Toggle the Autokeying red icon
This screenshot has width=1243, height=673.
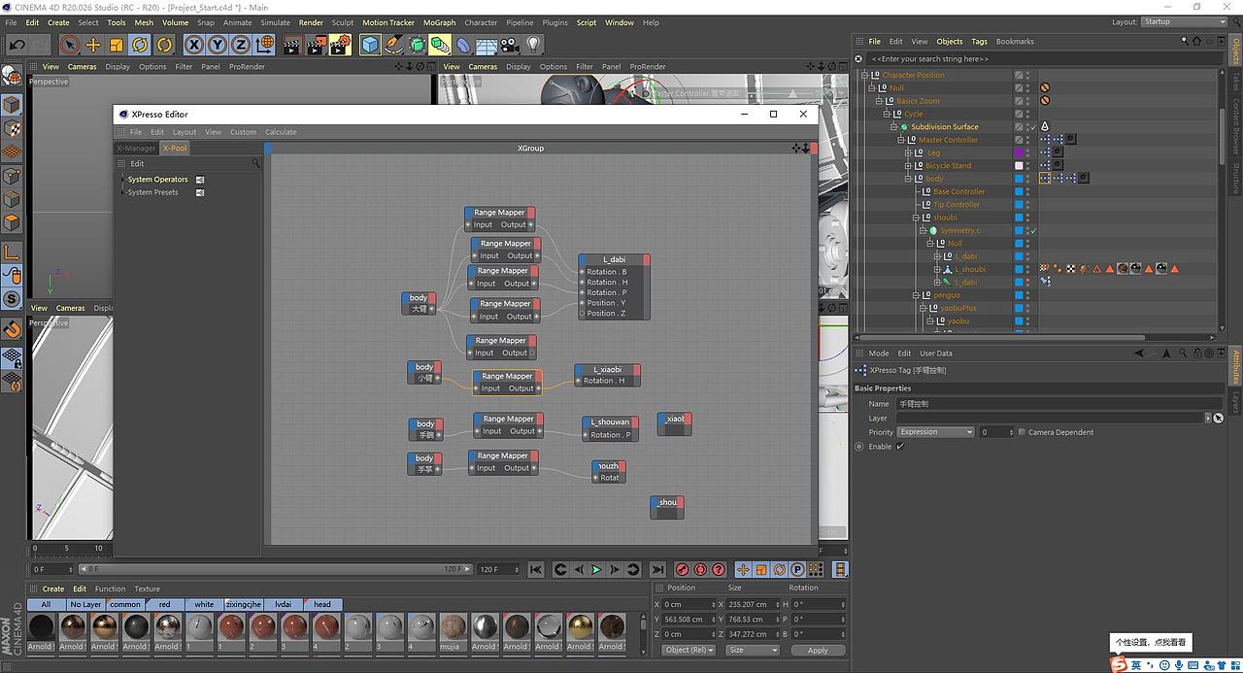[700, 570]
